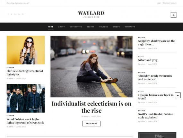This screenshot has width=183, height=138.
Task: Open the yellow-background sunglasses woman thumbnail
Action: [x=26, y=50]
